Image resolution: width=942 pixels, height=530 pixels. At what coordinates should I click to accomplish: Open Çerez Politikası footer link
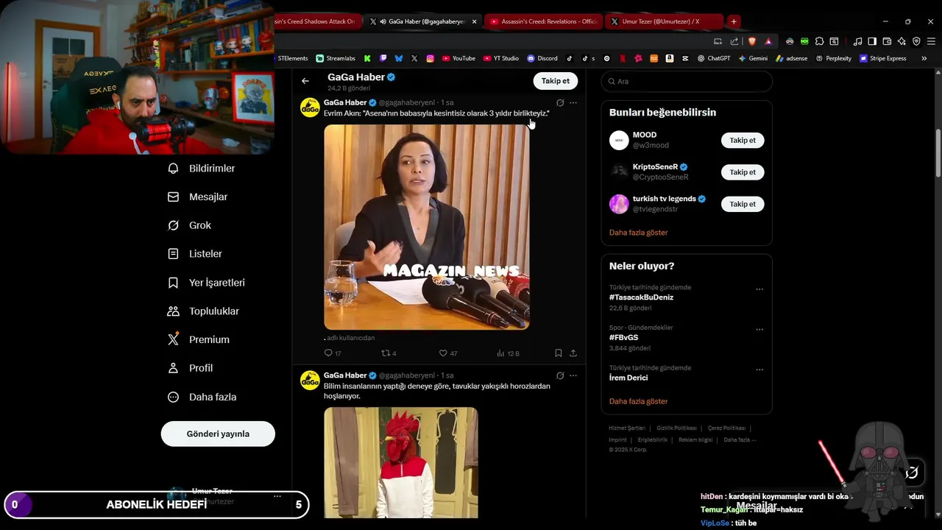tap(726, 428)
